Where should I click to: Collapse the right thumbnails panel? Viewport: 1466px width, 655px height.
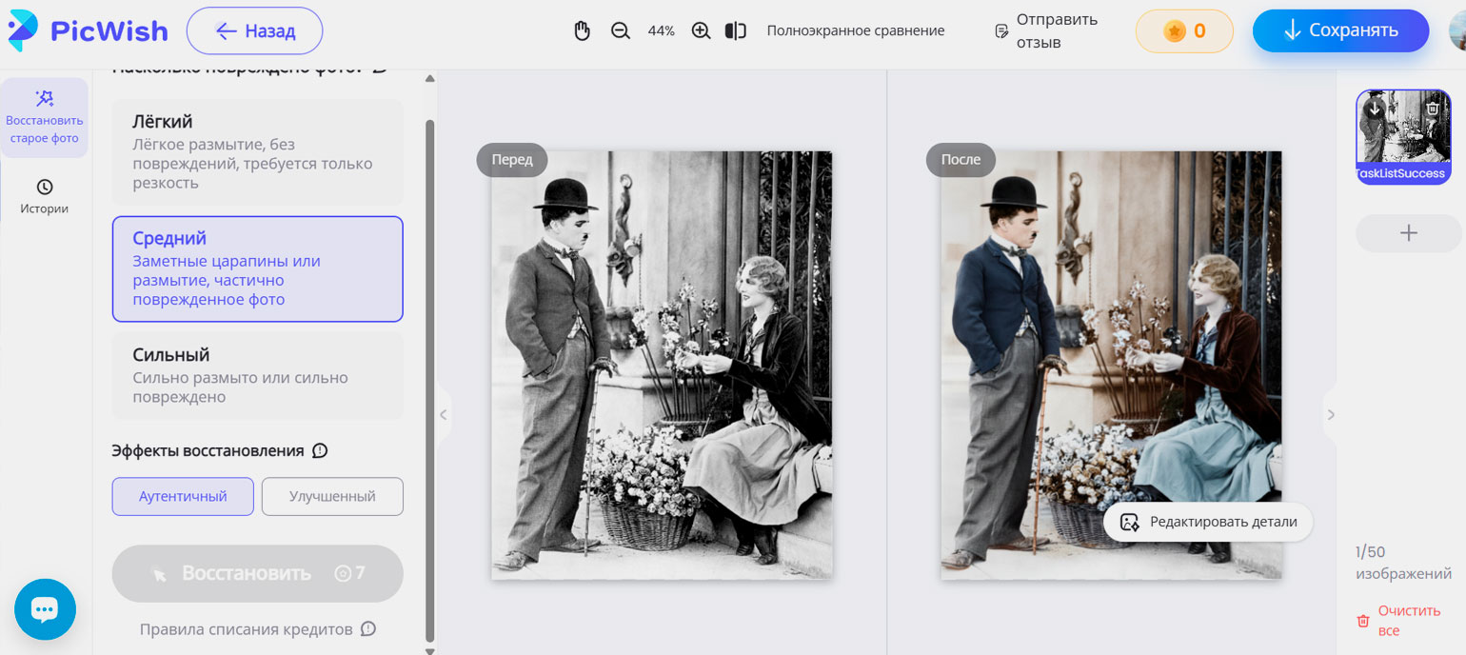(1330, 414)
